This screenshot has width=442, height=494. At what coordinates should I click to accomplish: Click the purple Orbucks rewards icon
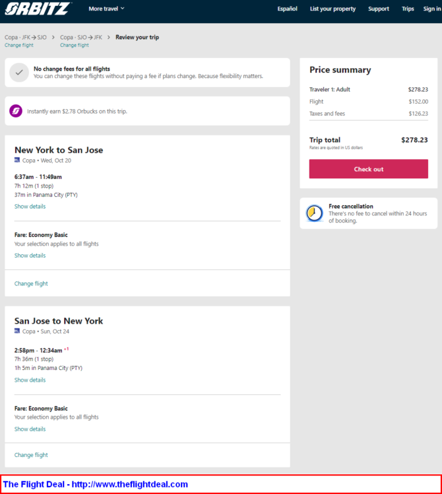[x=16, y=111]
